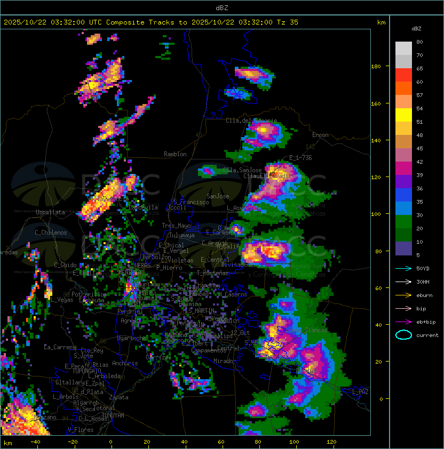
Task: Click the 'Ramblon' map label
Action: point(175,154)
